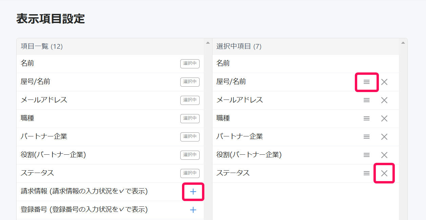Click drag handle for 屋号/名前 selected item
The image size is (426, 220).
pyautogui.click(x=367, y=82)
